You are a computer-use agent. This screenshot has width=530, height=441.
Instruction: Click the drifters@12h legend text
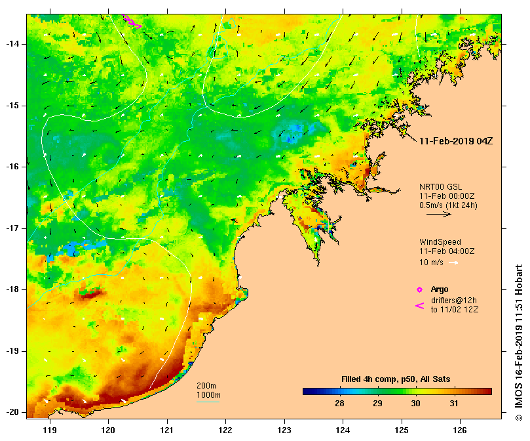453,301
